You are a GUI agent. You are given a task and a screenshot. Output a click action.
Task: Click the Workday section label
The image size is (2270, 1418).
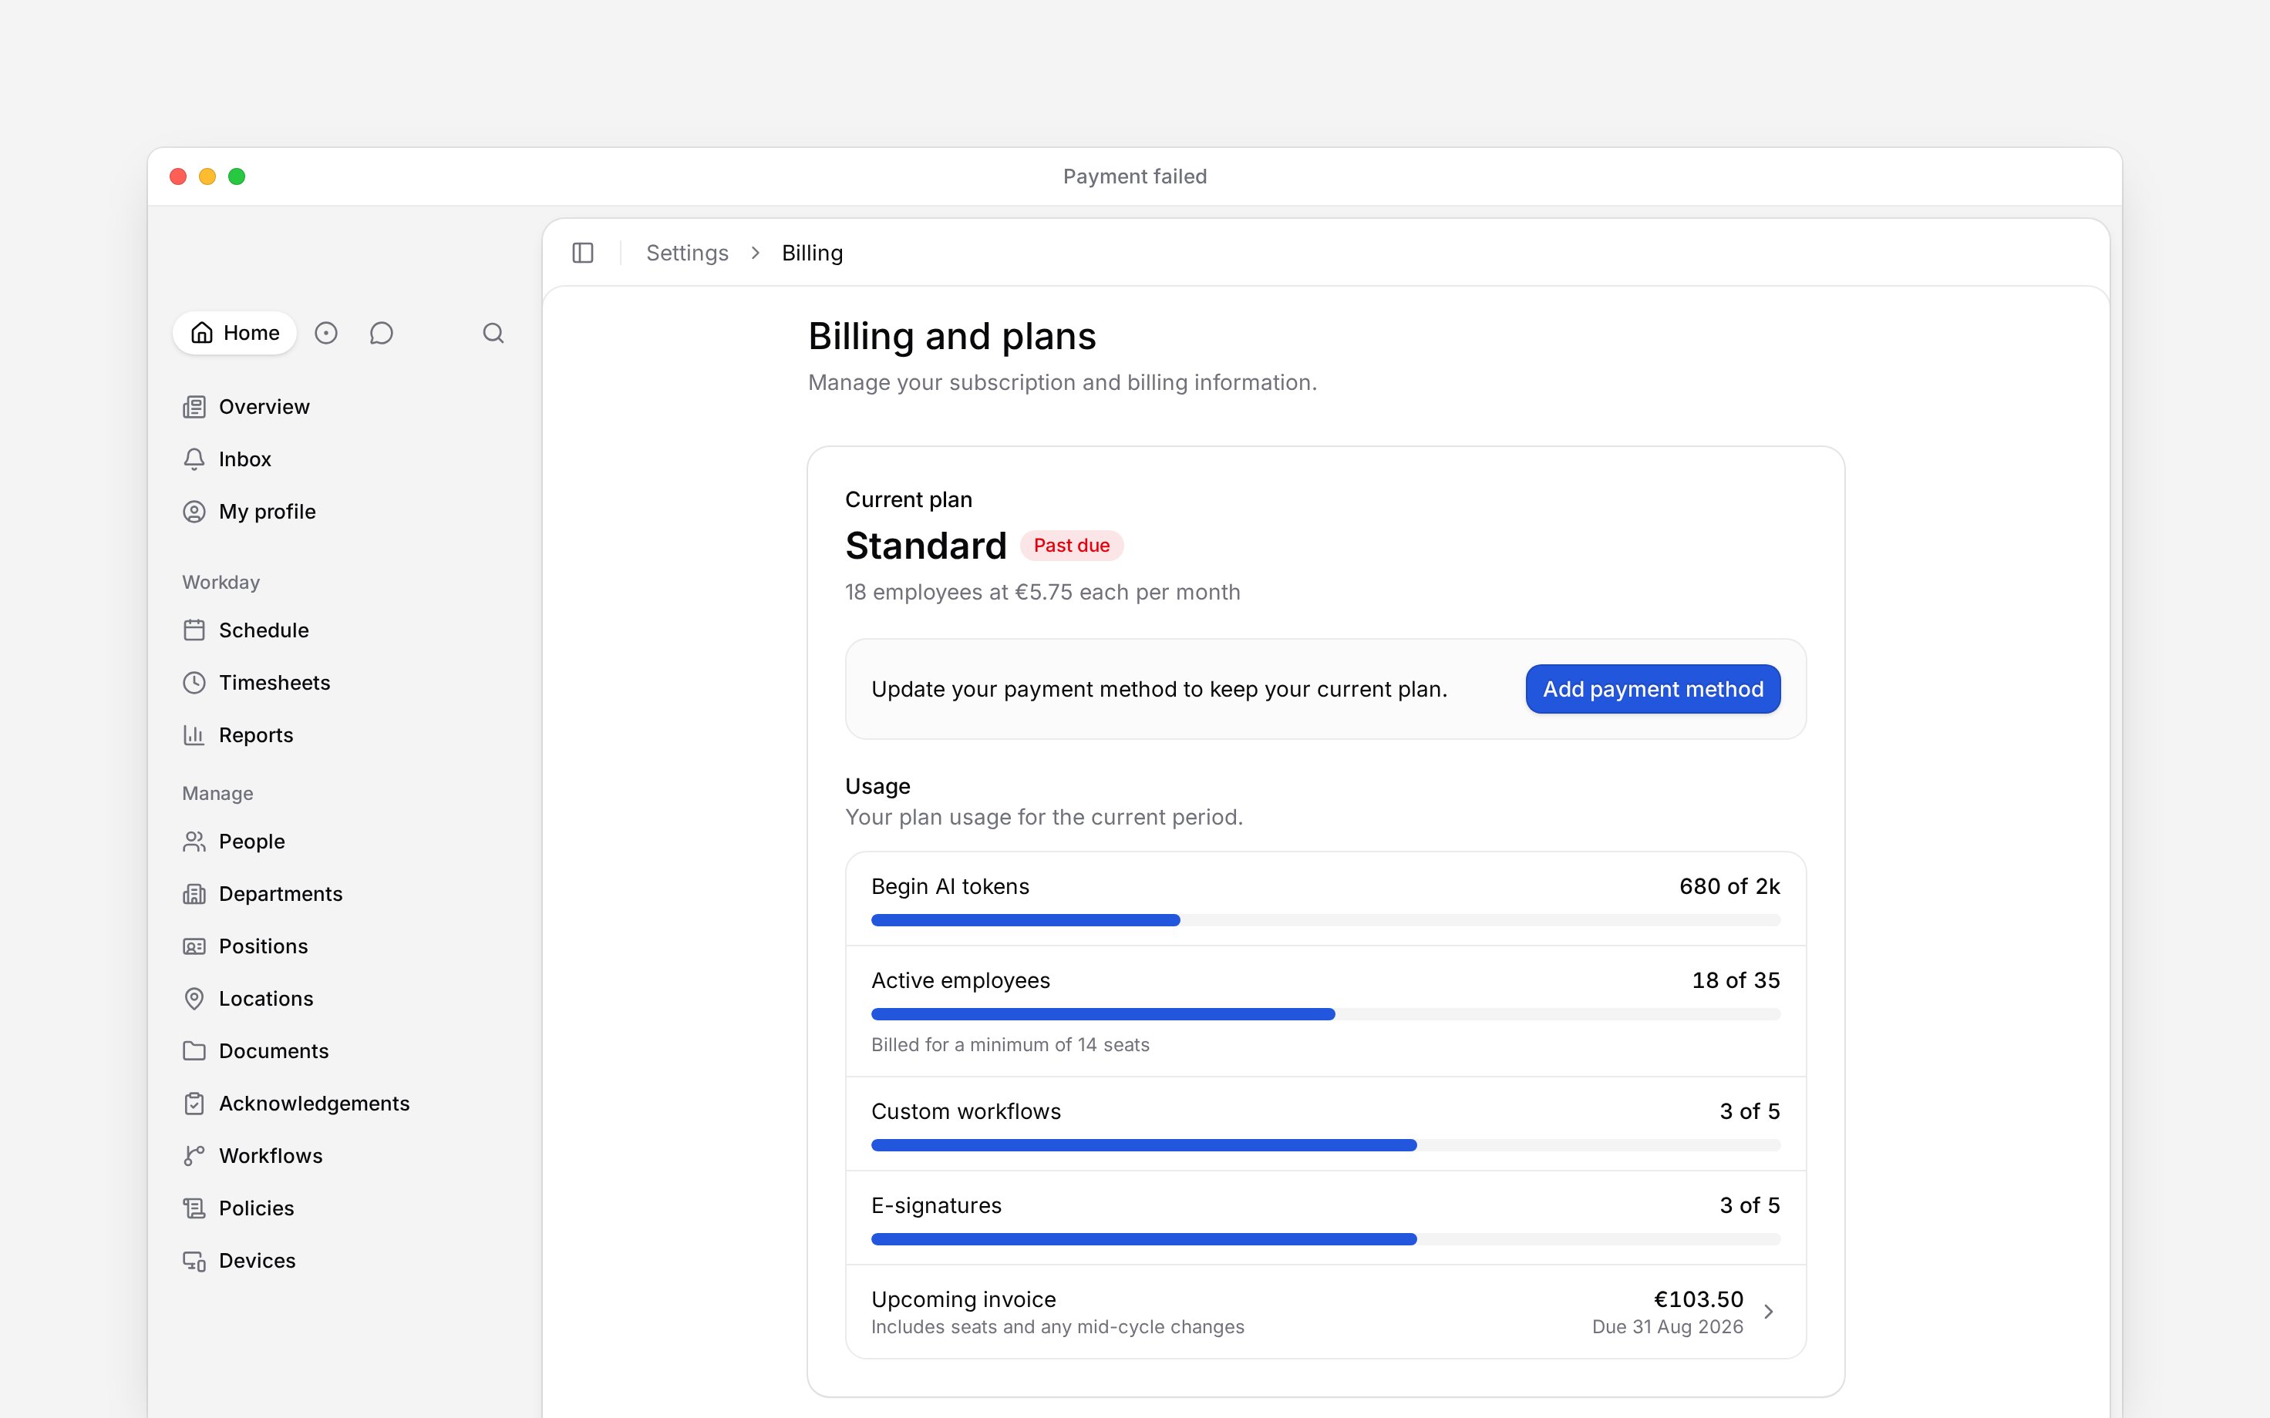tap(221, 583)
